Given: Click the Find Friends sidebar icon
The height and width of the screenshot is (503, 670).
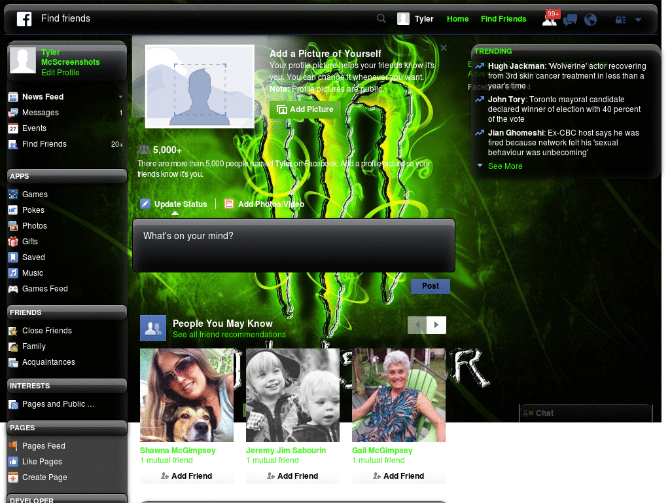Looking at the screenshot, I should point(13,144).
